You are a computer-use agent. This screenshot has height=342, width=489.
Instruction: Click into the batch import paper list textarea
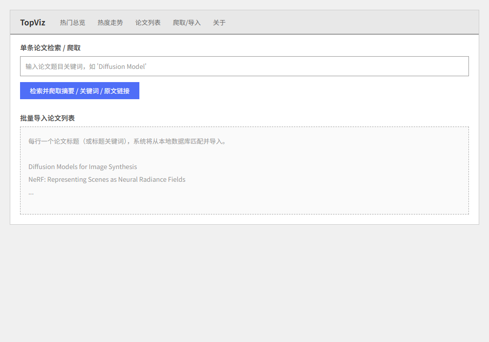click(x=244, y=171)
